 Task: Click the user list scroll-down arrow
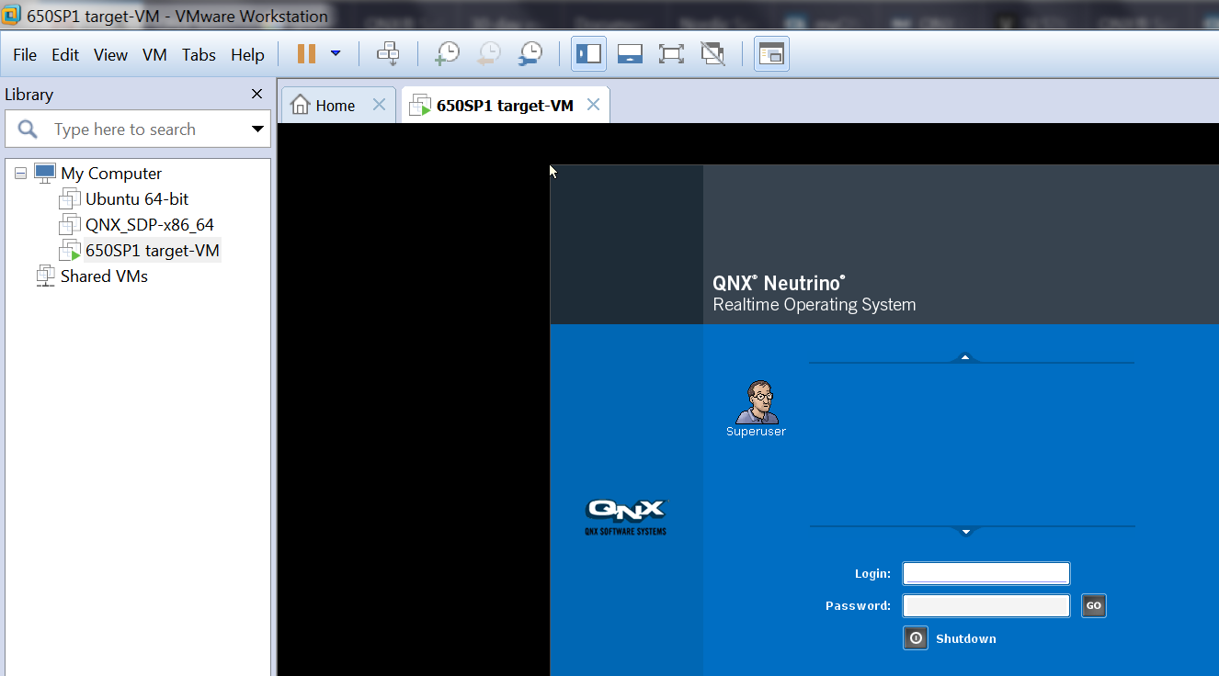(965, 532)
